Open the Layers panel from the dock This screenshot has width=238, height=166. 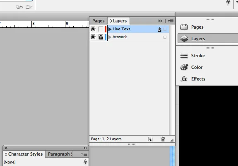coord(208,39)
